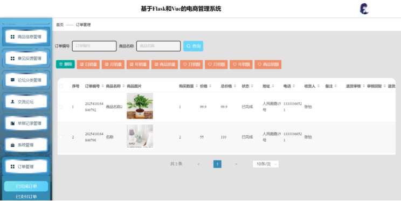Go to the previous page arrow

coord(198,164)
